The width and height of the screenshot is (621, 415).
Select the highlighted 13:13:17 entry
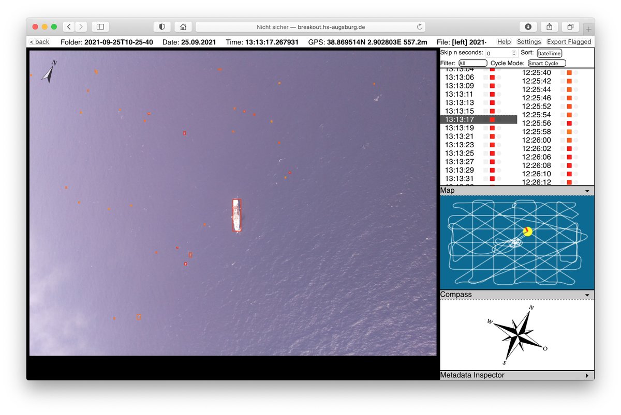coord(479,119)
